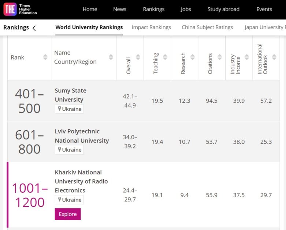Click research score 9.4
This screenshot has height=230, width=286.
(x=185, y=195)
